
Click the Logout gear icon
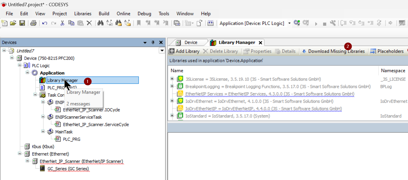306,23
